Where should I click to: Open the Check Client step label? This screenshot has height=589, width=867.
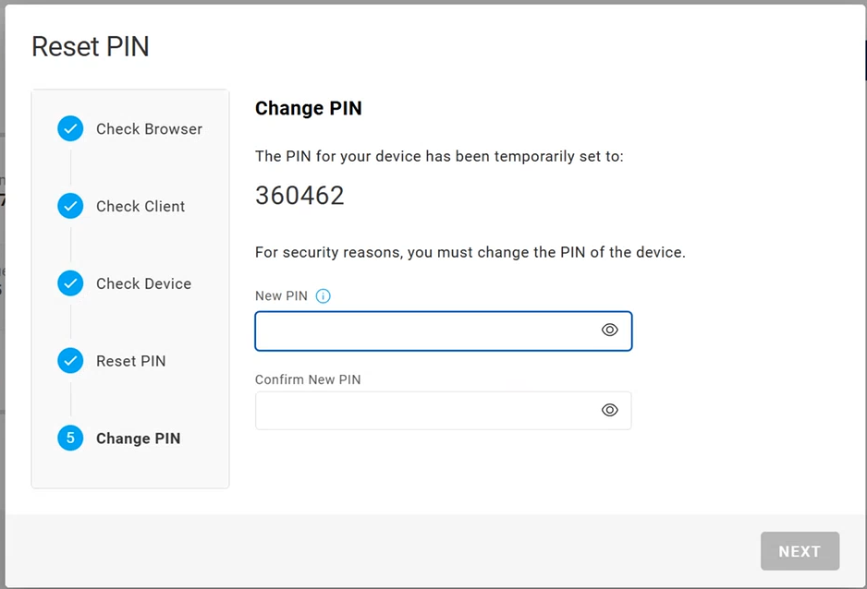click(140, 207)
